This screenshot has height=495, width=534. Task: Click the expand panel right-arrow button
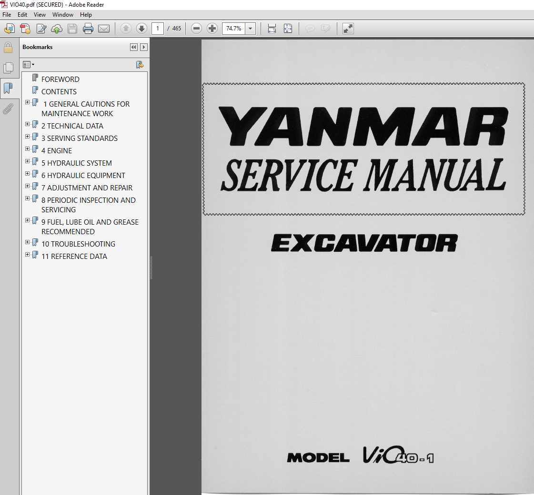click(144, 47)
